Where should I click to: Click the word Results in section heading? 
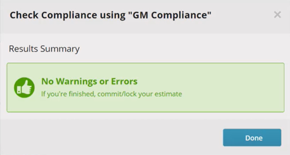click(23, 49)
